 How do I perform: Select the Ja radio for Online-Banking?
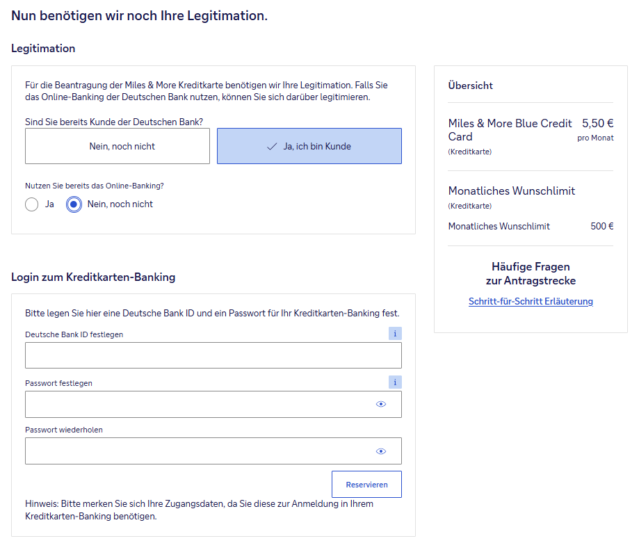point(31,204)
